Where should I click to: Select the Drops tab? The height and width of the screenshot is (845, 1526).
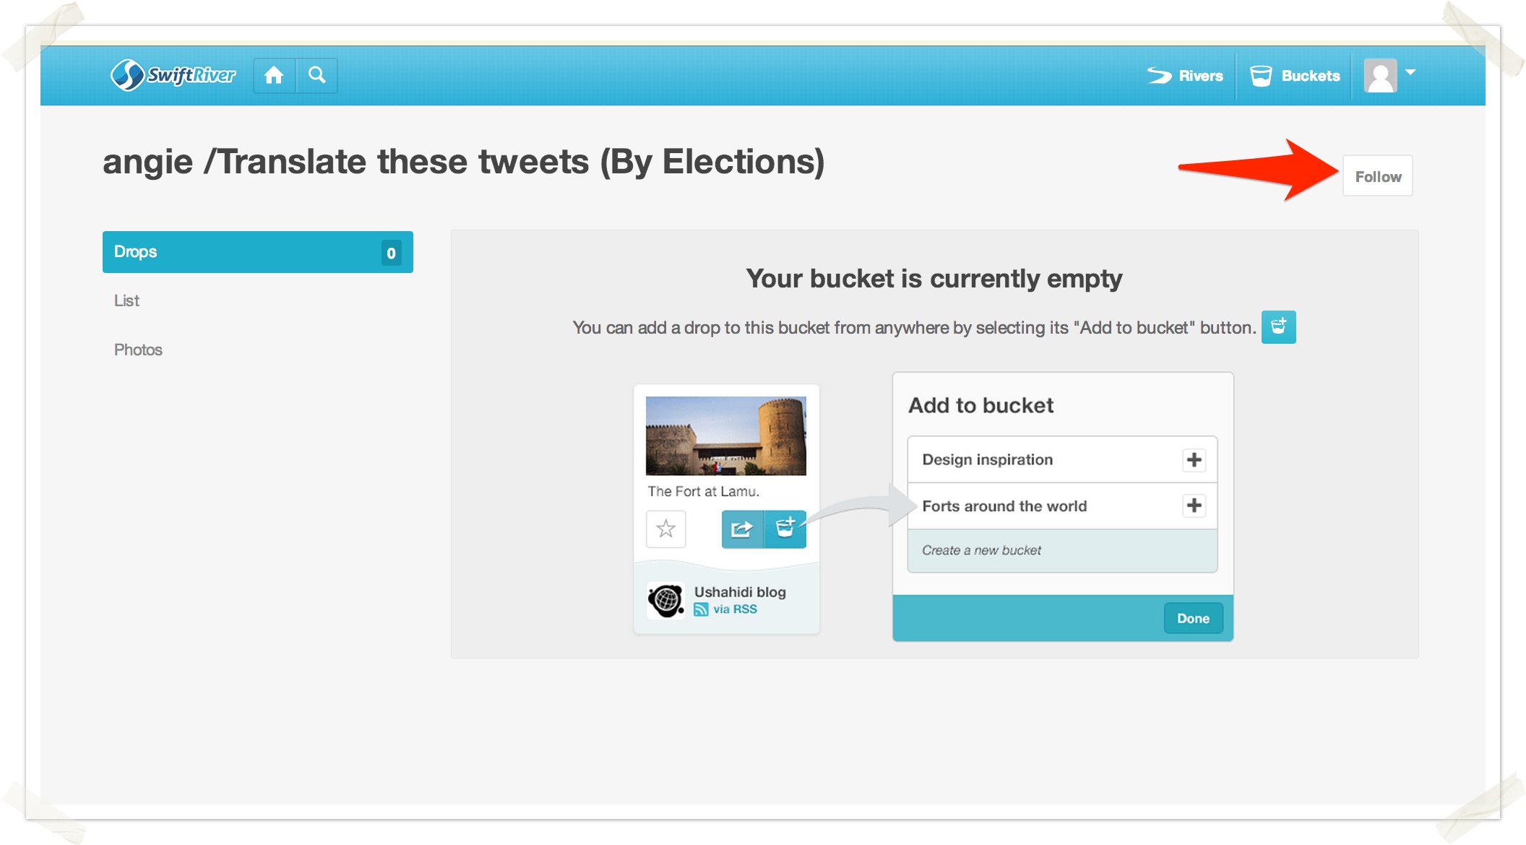pyautogui.click(x=257, y=252)
